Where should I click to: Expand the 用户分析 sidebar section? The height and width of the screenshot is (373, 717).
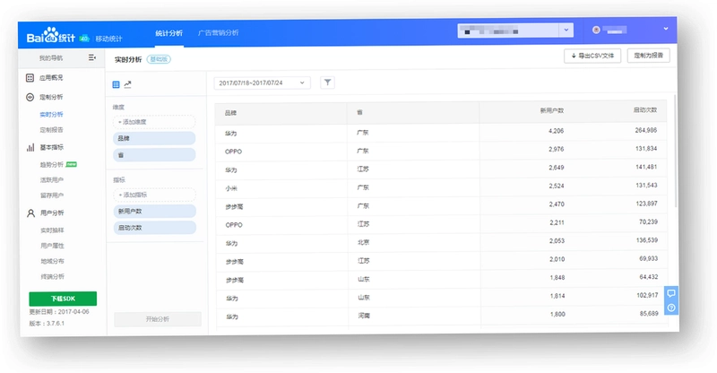click(x=52, y=213)
